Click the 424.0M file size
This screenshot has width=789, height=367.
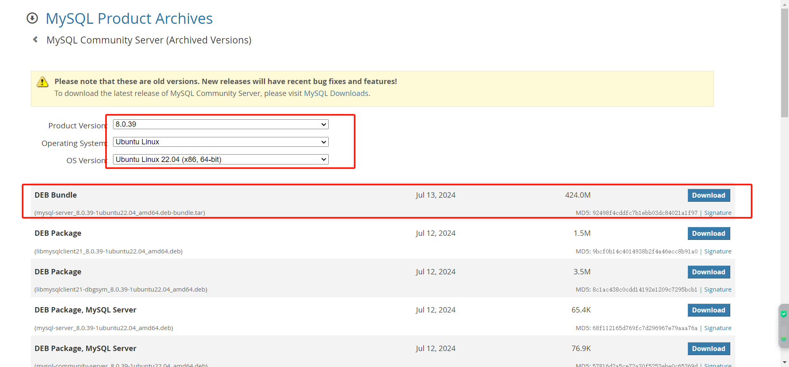tap(578, 195)
